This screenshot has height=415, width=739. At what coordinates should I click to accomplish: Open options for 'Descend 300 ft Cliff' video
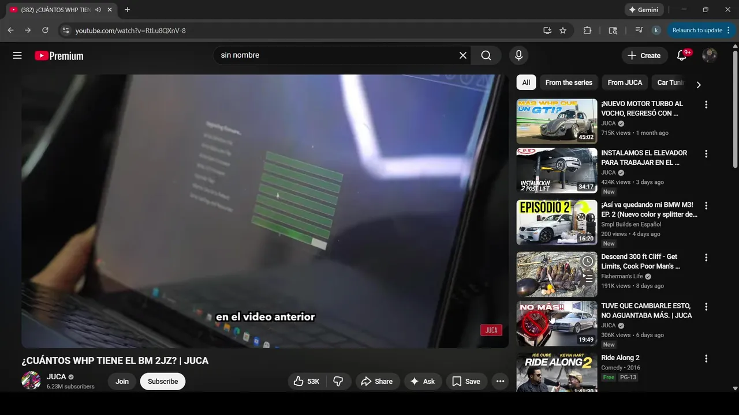tap(706, 258)
